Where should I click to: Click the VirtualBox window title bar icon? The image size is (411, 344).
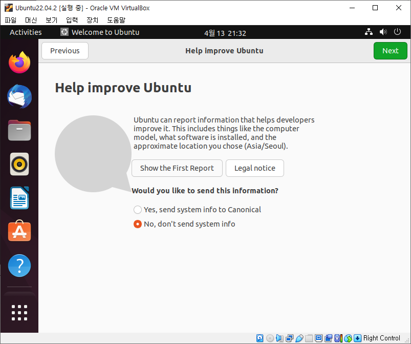9,8
